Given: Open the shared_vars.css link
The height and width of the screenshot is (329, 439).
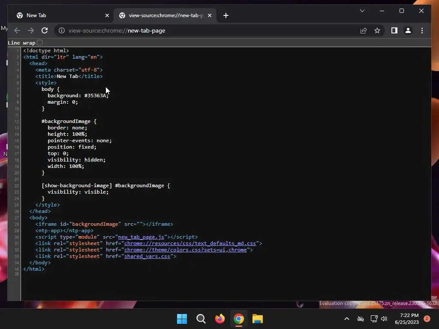Looking at the screenshot, I should click(147, 256).
